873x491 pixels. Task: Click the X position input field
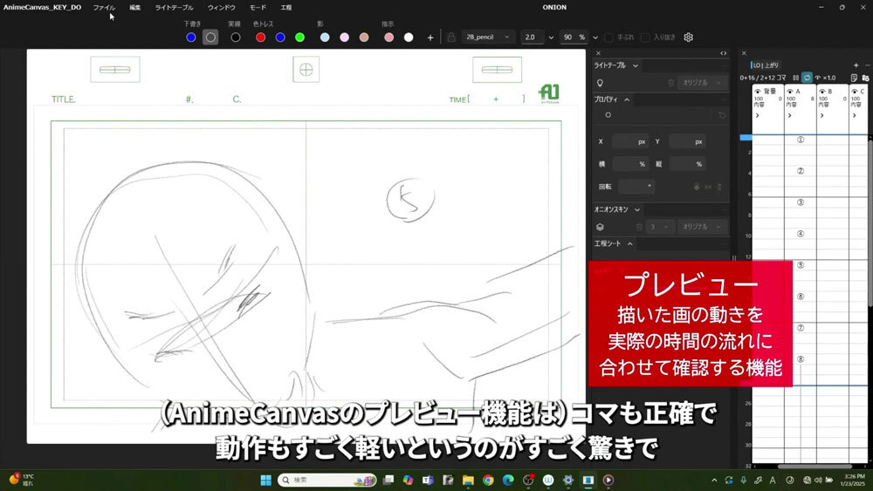coord(629,142)
